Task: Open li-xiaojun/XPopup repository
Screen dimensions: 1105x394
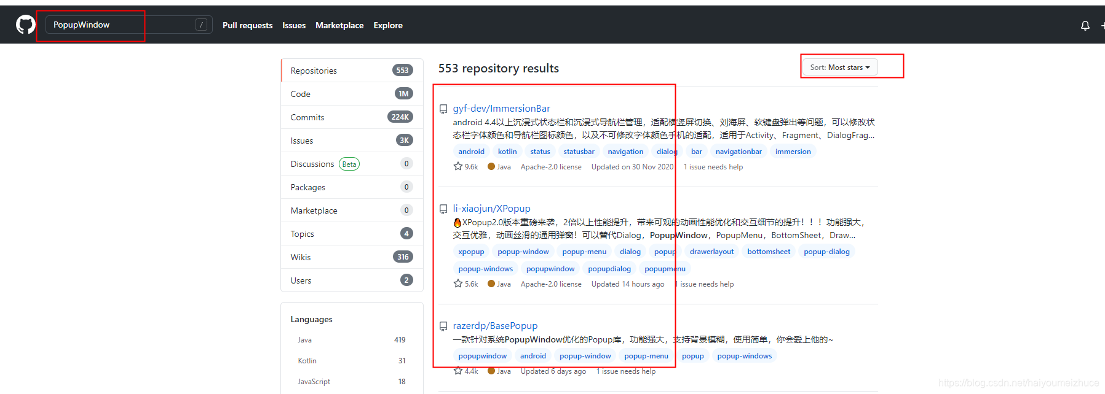Action: [x=491, y=209]
